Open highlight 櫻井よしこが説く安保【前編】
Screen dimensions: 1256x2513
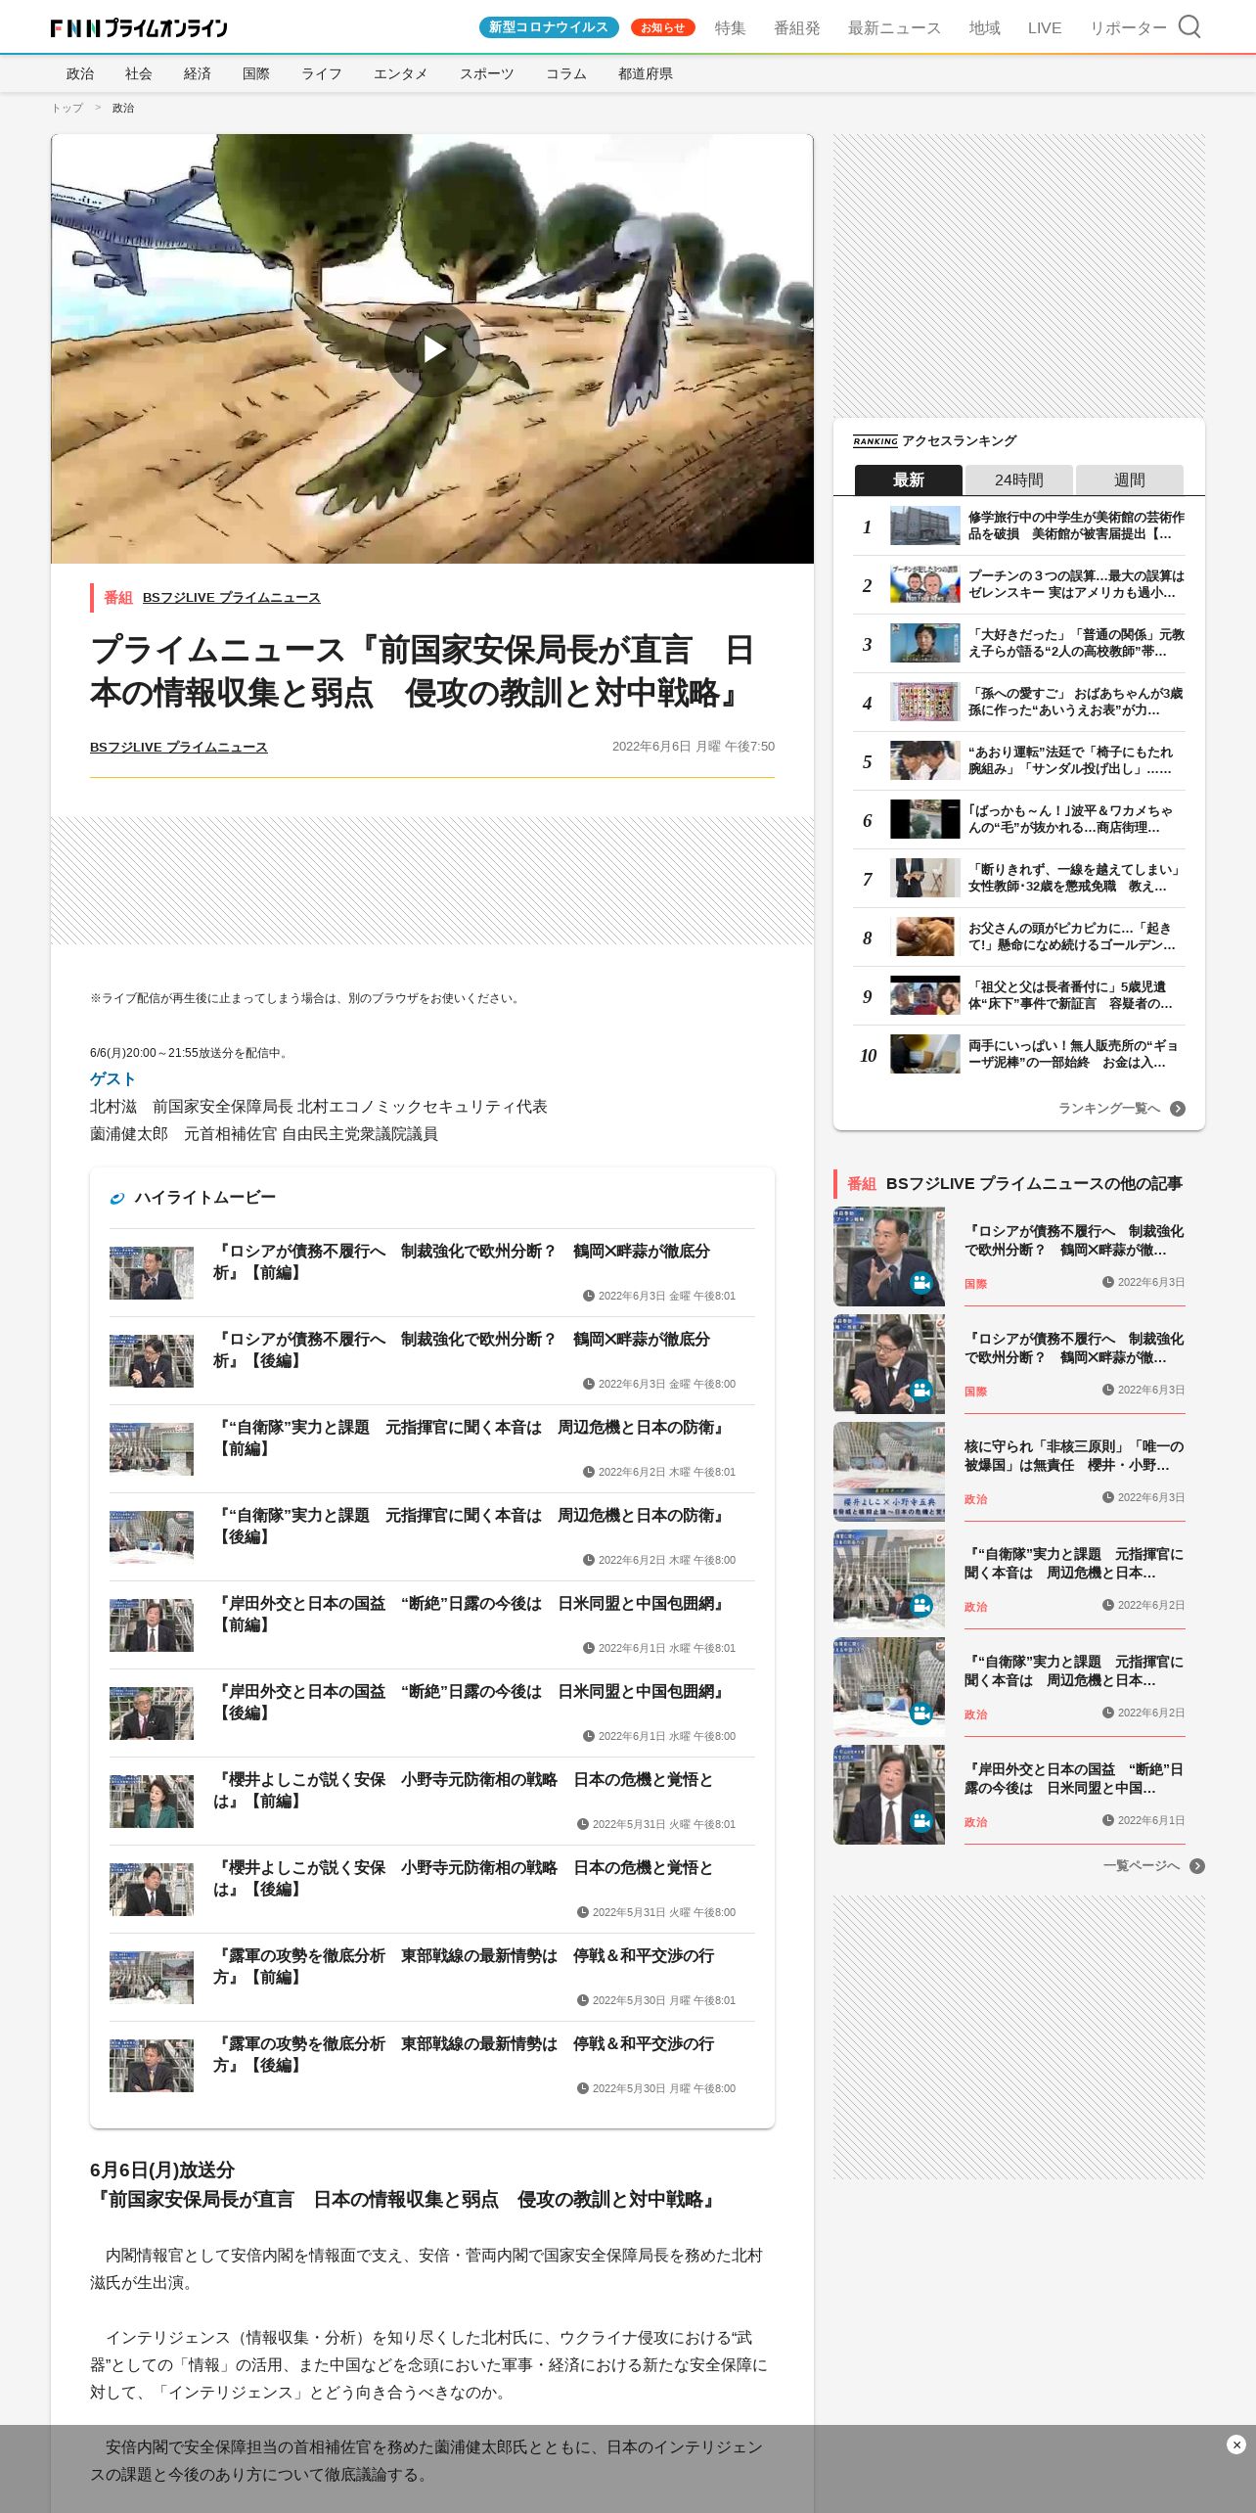[432, 1801]
